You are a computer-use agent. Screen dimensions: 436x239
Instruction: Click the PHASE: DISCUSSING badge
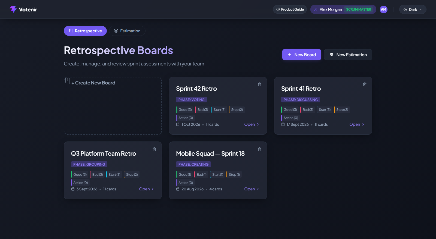[x=301, y=100]
